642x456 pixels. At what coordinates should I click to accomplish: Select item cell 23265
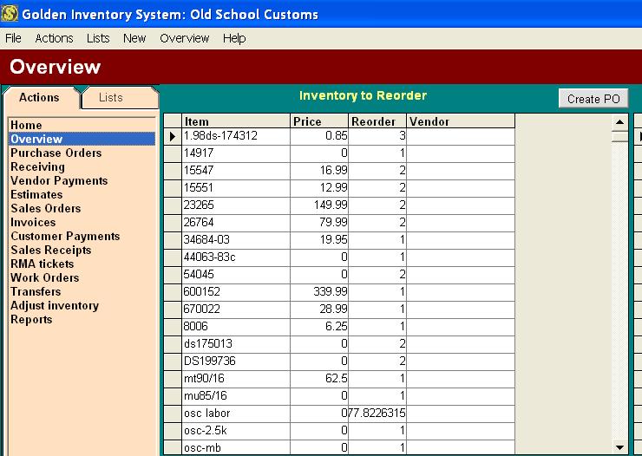point(236,205)
